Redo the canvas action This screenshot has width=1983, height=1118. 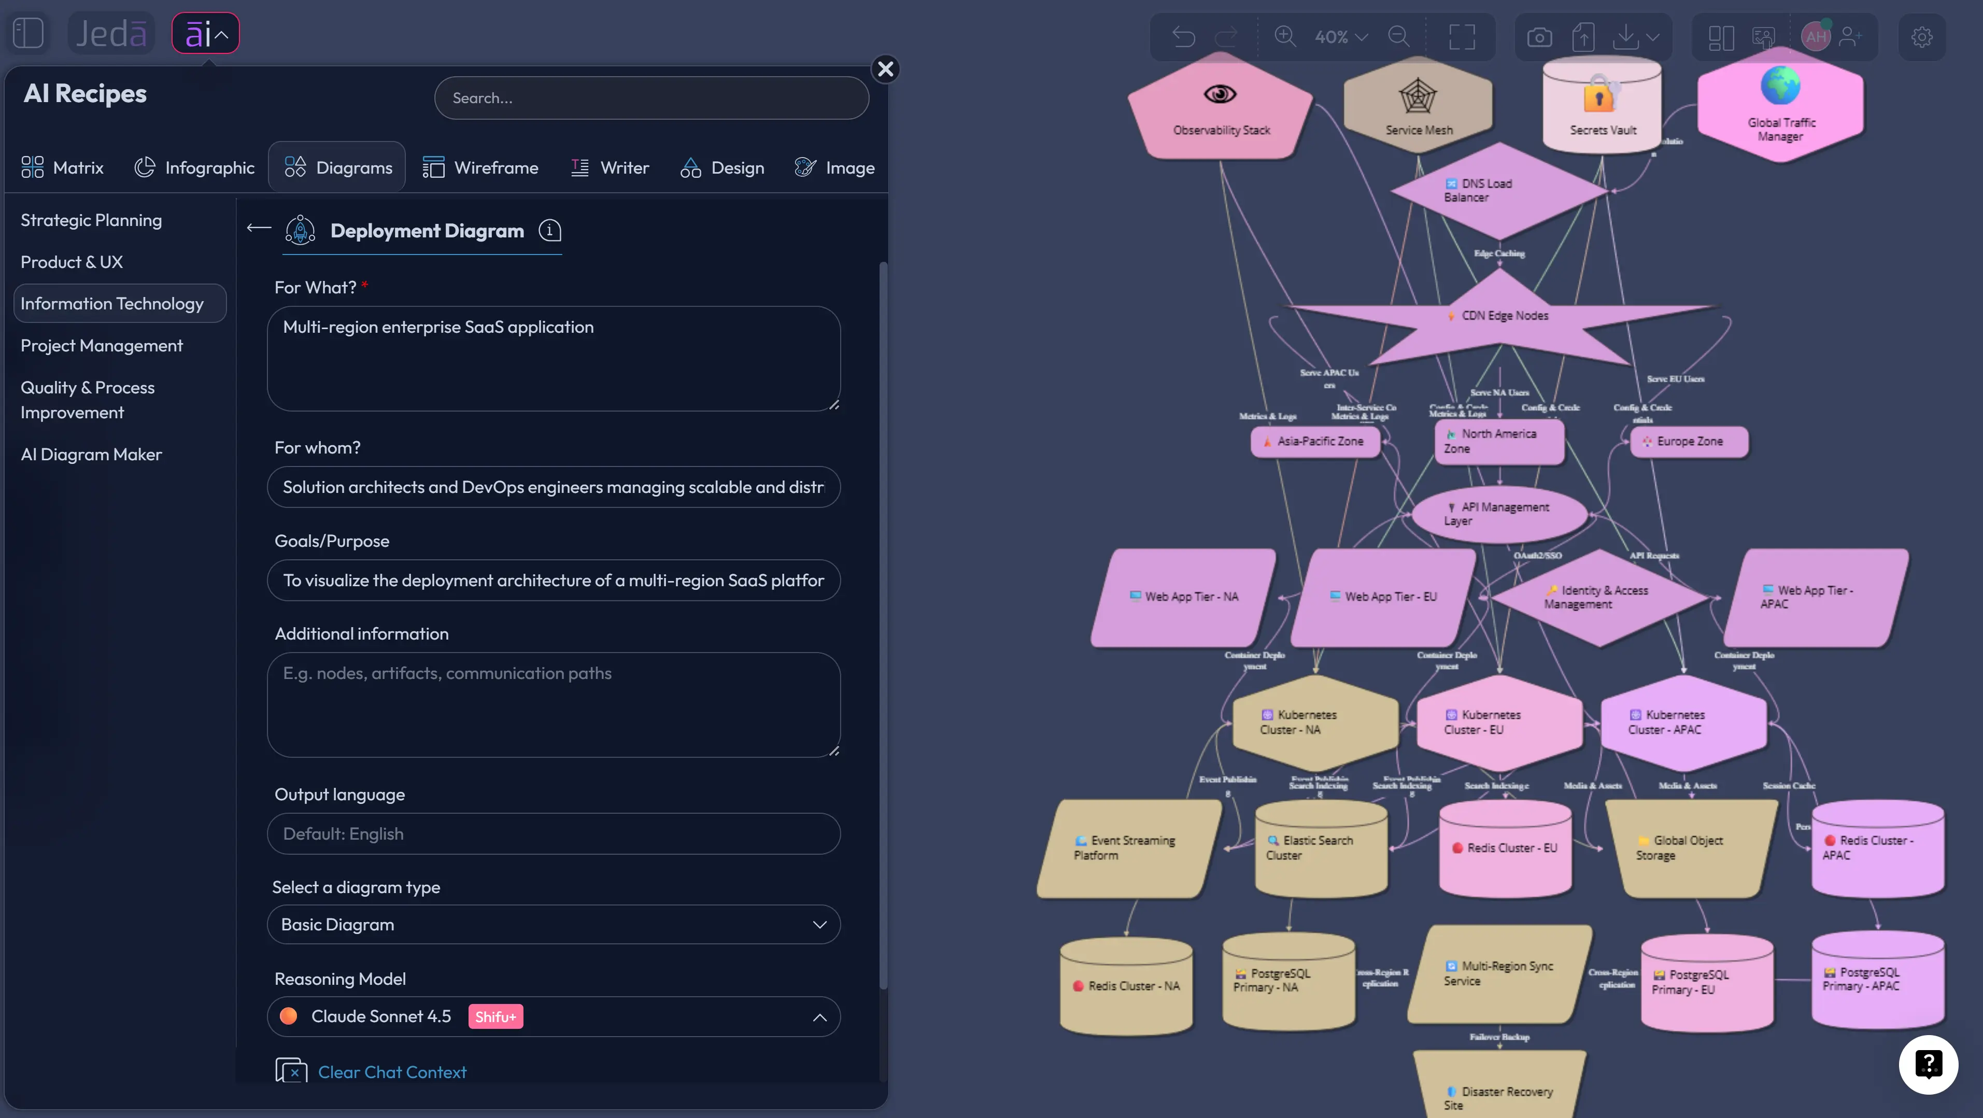[x=1226, y=36]
